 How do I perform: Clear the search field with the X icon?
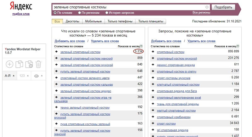207,7
